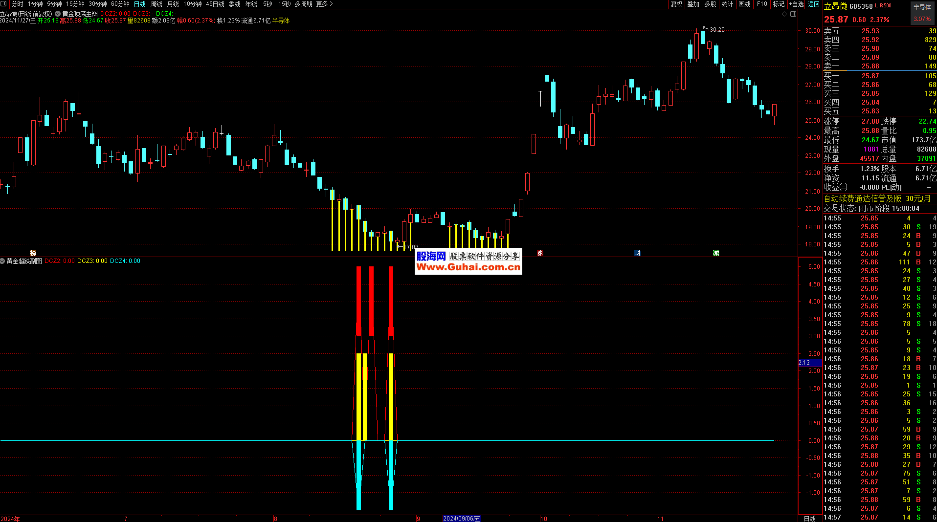Click the diamond icon above the chart
Viewport: 937px width, 522px height.
pyautogui.click(x=784, y=14)
